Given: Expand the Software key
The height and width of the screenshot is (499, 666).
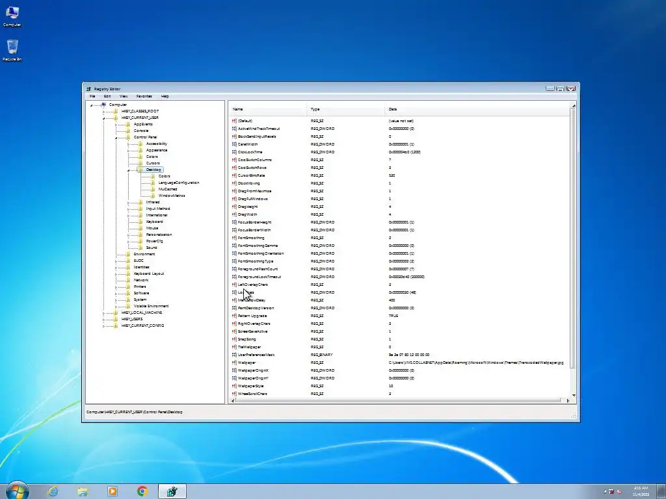Looking at the screenshot, I should (116, 294).
